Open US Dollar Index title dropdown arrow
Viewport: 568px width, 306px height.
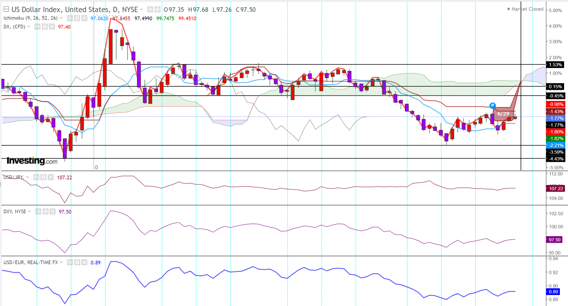[142, 10]
